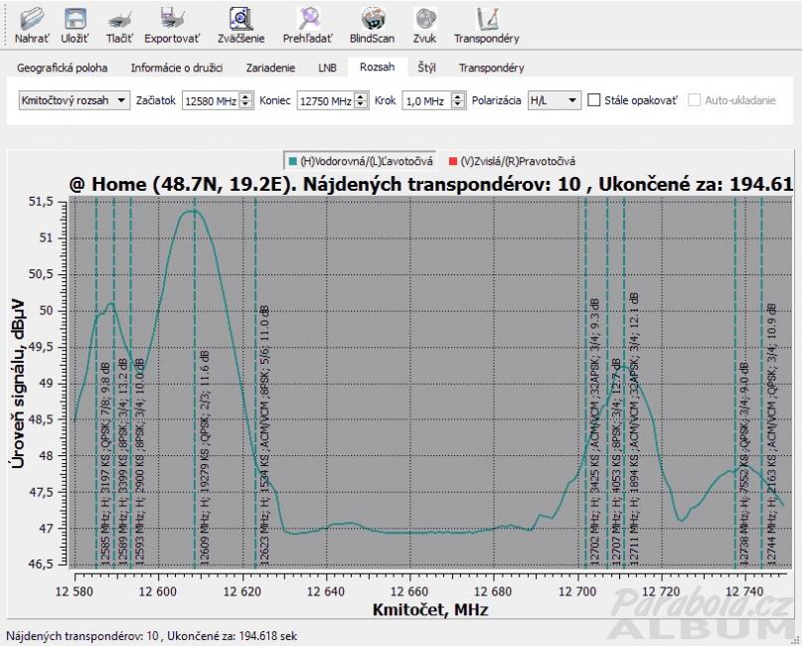This screenshot has height=646, width=802.
Task: Decrease the Krok step with down arrow
Action: click(x=458, y=104)
